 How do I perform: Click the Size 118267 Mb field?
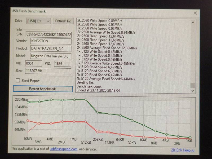(x=48, y=71)
